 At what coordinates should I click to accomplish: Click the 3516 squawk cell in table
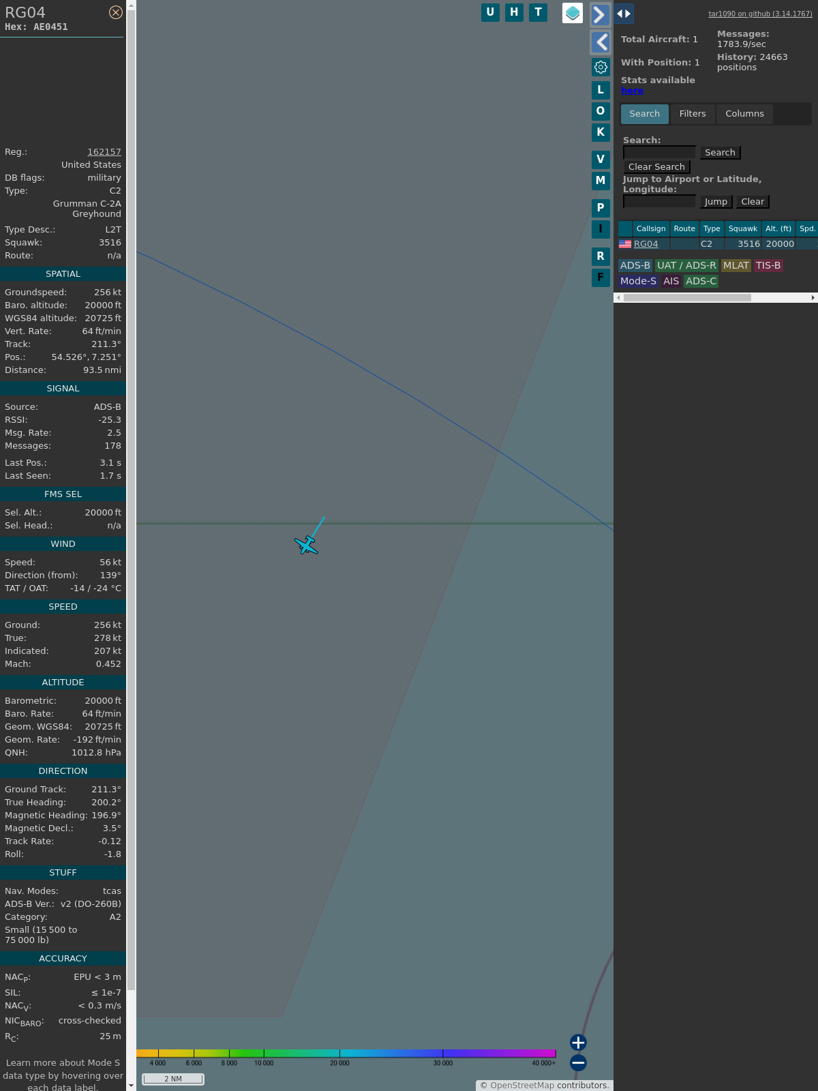pos(743,244)
